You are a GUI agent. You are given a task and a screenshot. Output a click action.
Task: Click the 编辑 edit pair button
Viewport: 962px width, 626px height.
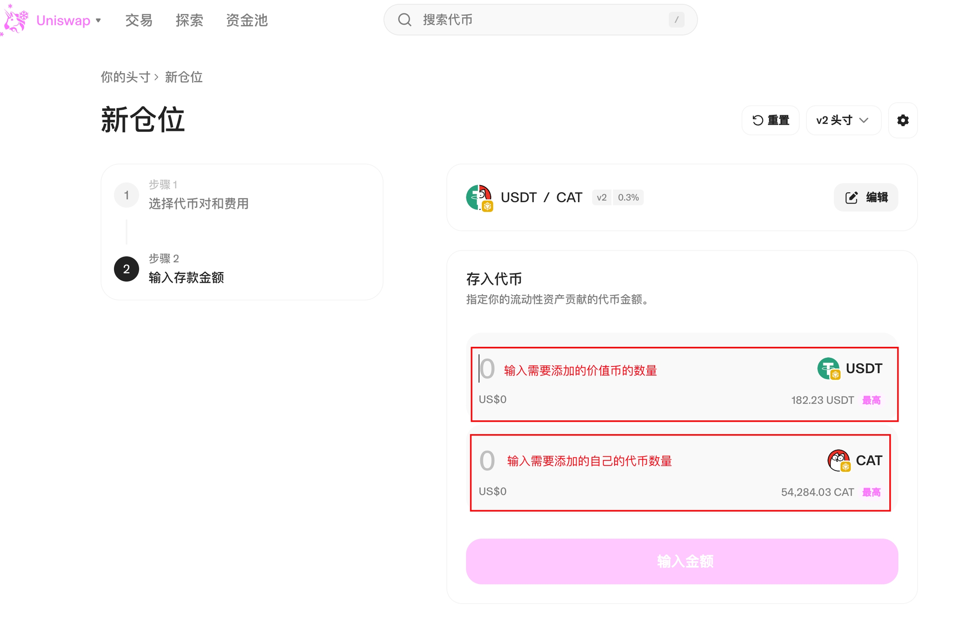click(866, 197)
